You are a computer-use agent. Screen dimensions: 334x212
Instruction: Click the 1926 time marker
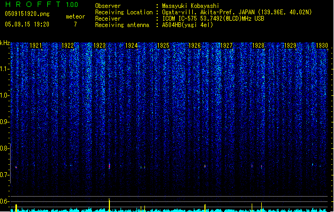pyautogui.click(x=195, y=46)
